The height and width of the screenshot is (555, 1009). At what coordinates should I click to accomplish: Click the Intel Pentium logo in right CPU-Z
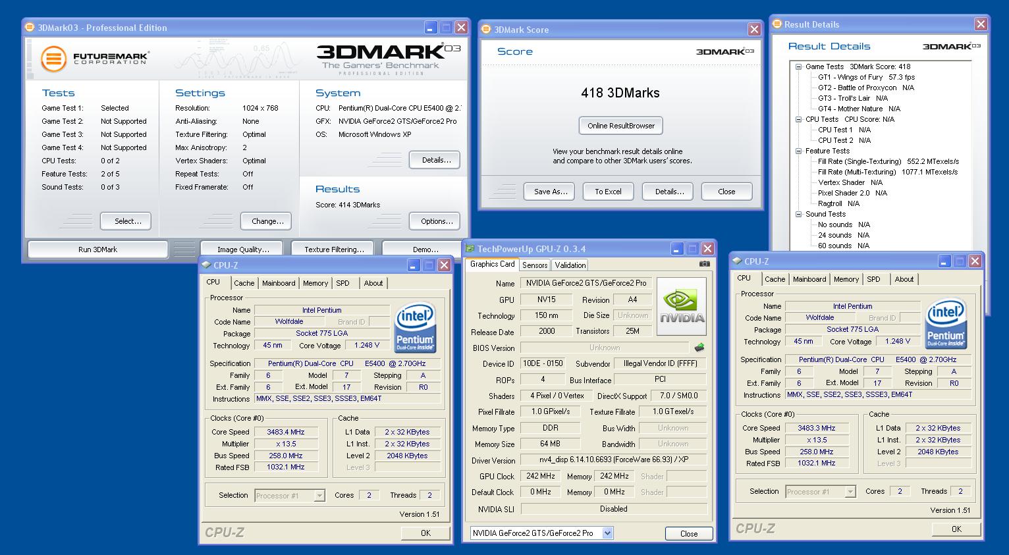click(945, 323)
